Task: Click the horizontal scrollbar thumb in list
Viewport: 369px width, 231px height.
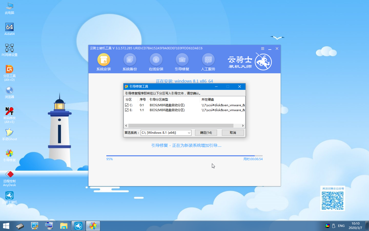Action: 181,126
